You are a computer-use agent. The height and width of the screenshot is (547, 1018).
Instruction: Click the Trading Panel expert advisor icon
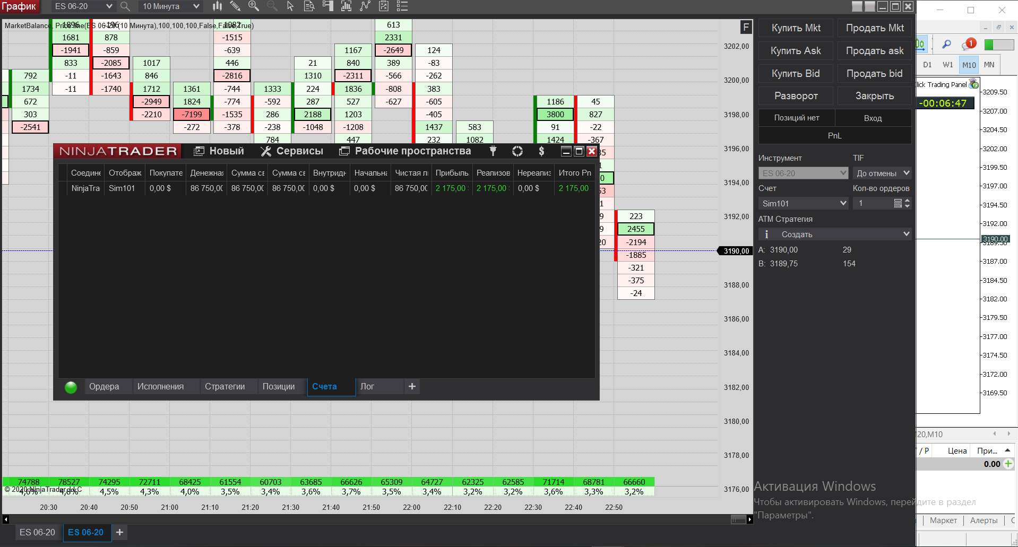pyautogui.click(x=973, y=84)
